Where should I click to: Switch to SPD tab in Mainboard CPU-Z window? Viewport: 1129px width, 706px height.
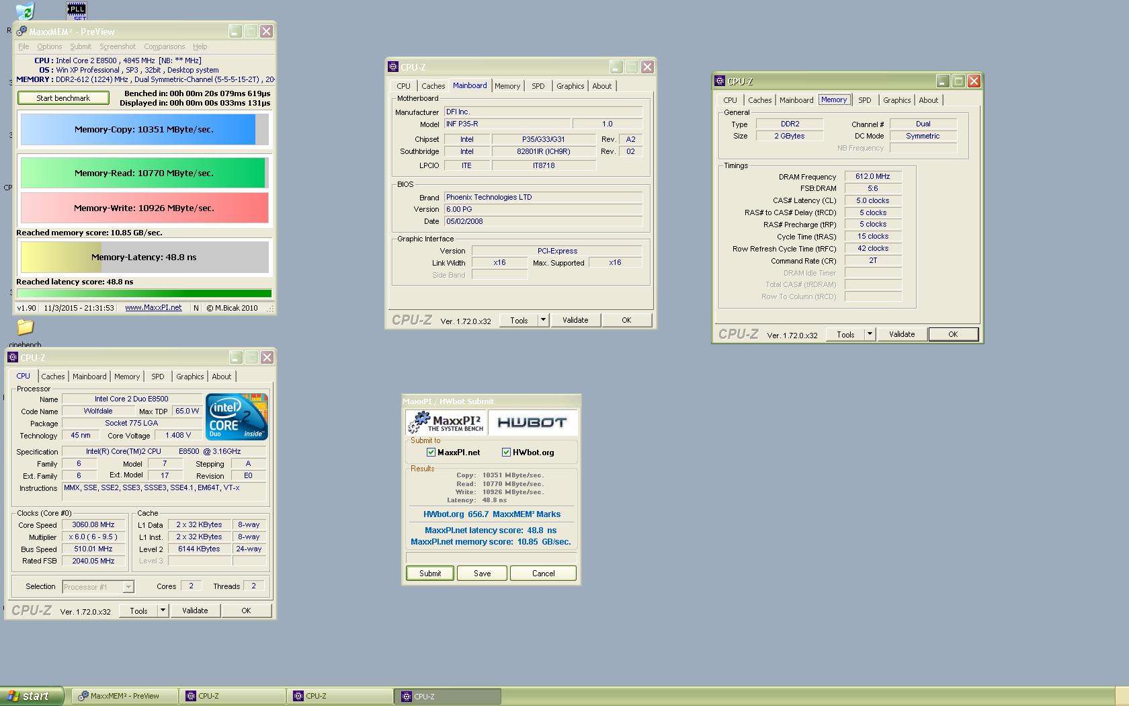pyautogui.click(x=538, y=86)
